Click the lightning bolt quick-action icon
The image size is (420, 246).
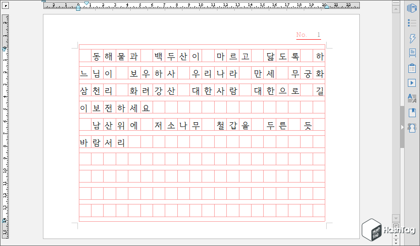pyautogui.click(x=412, y=38)
